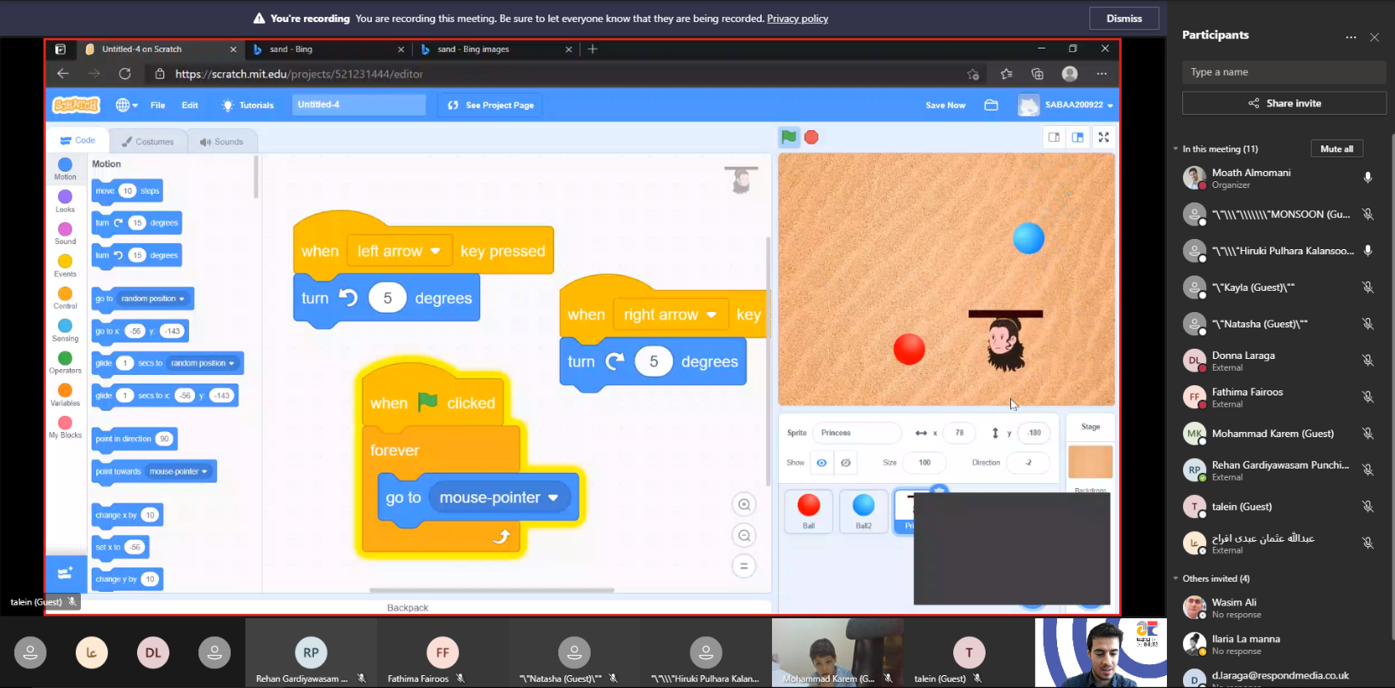
Task: Switch to the Costumes tab
Action: pos(147,141)
